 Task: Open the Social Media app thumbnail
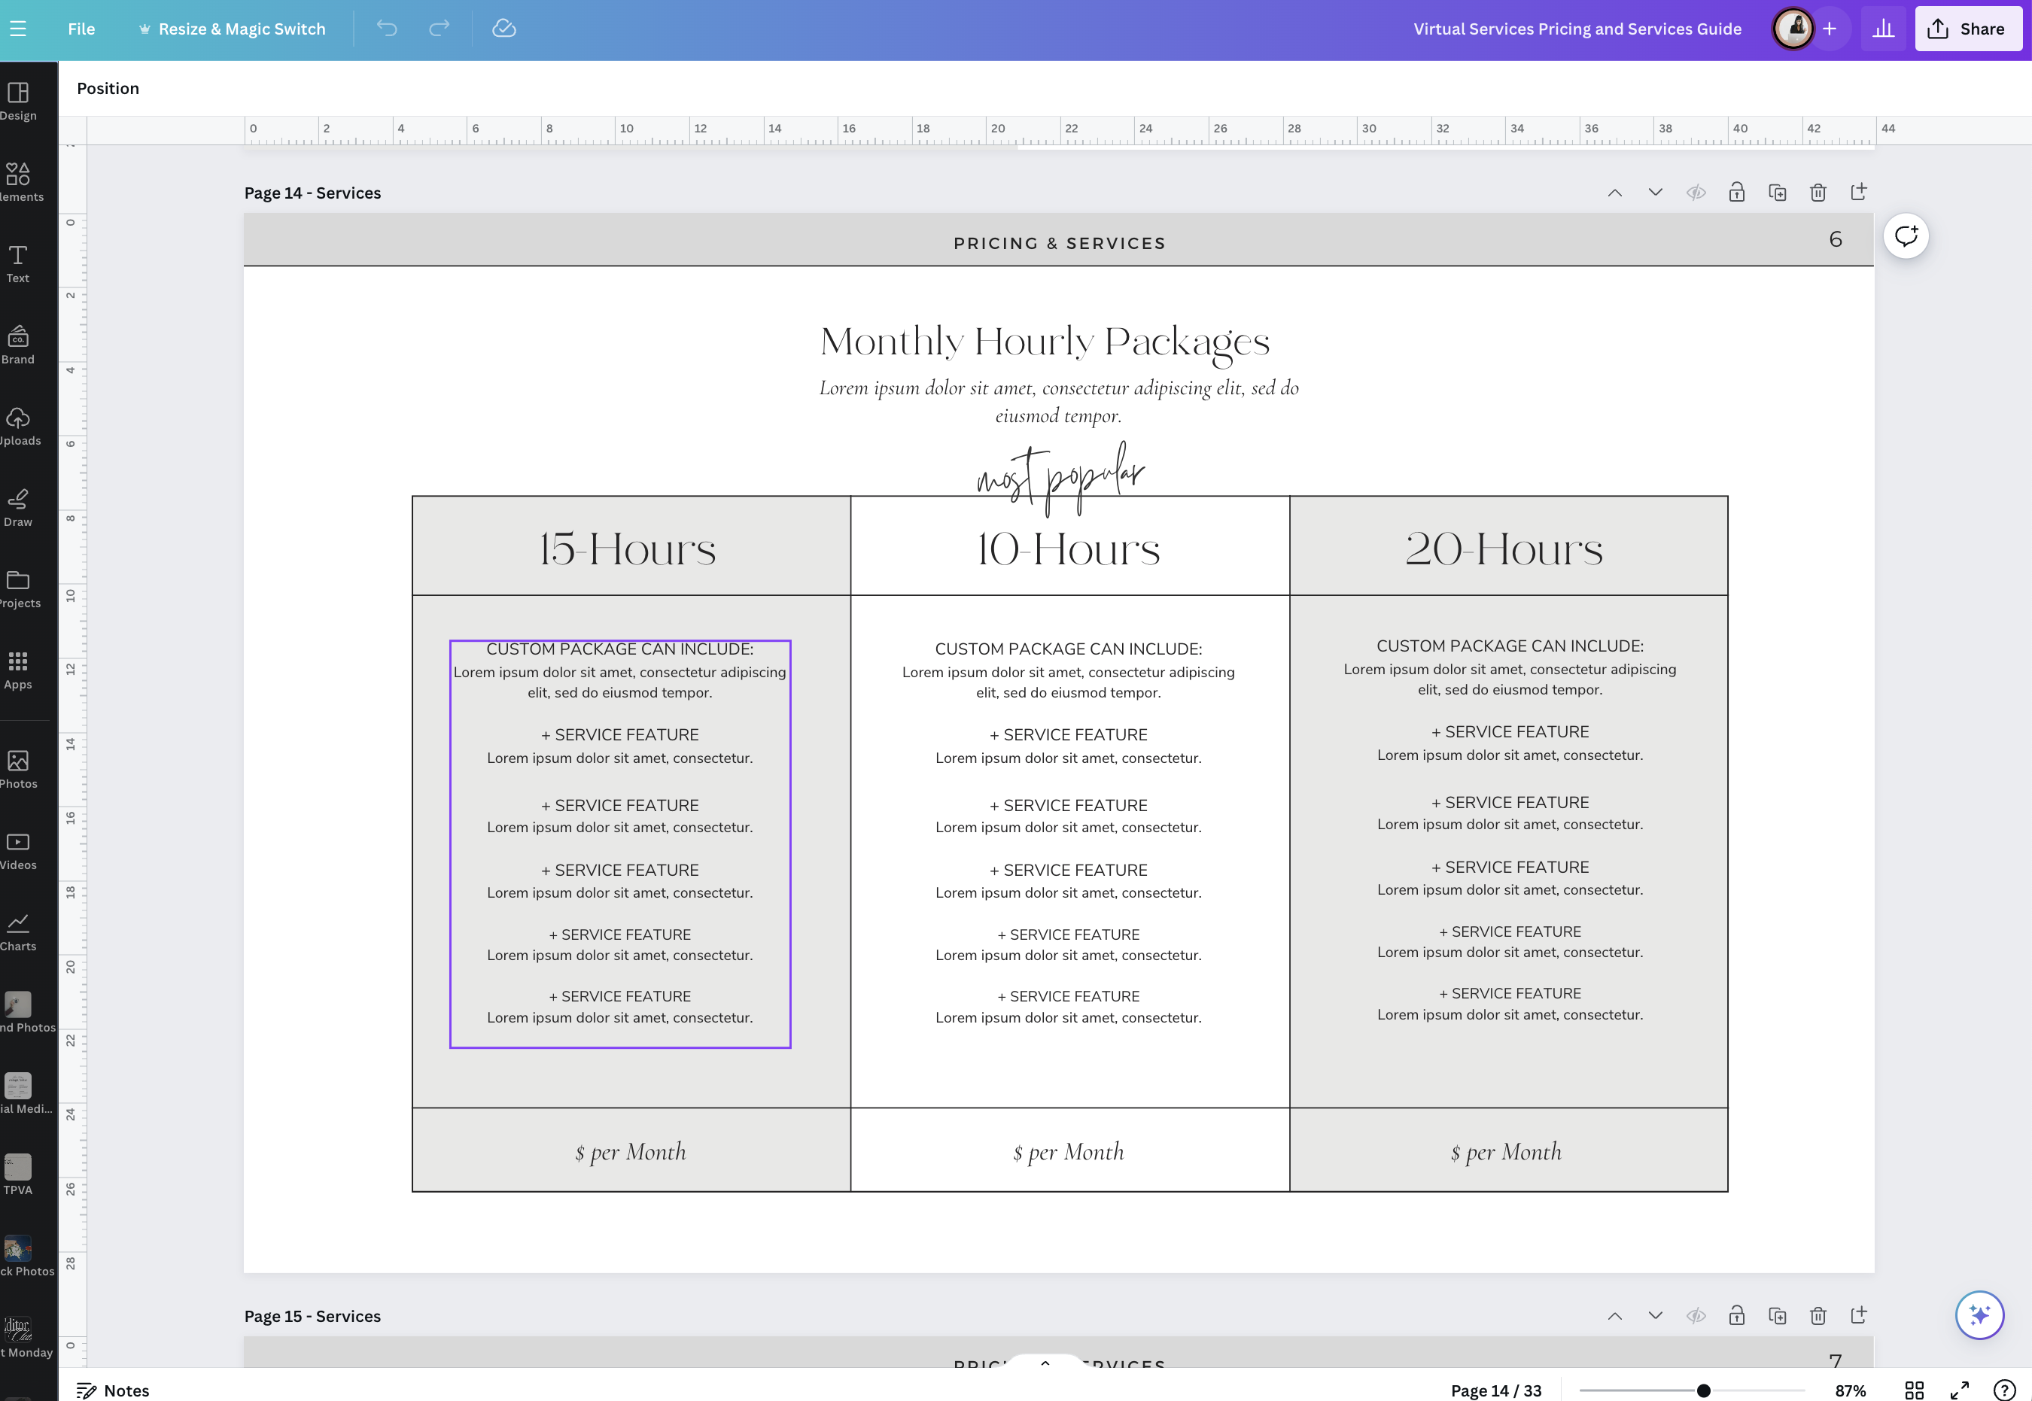(18, 1094)
